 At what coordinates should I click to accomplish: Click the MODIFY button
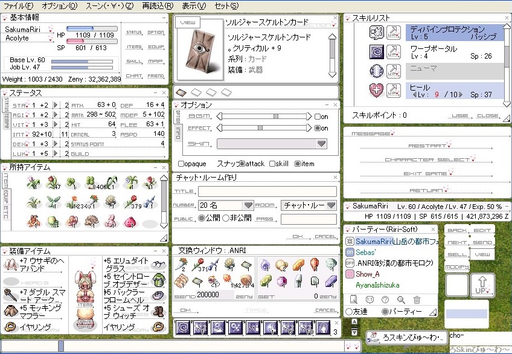click(456, 267)
